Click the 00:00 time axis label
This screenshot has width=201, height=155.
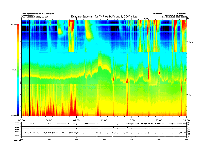(x=21, y=121)
